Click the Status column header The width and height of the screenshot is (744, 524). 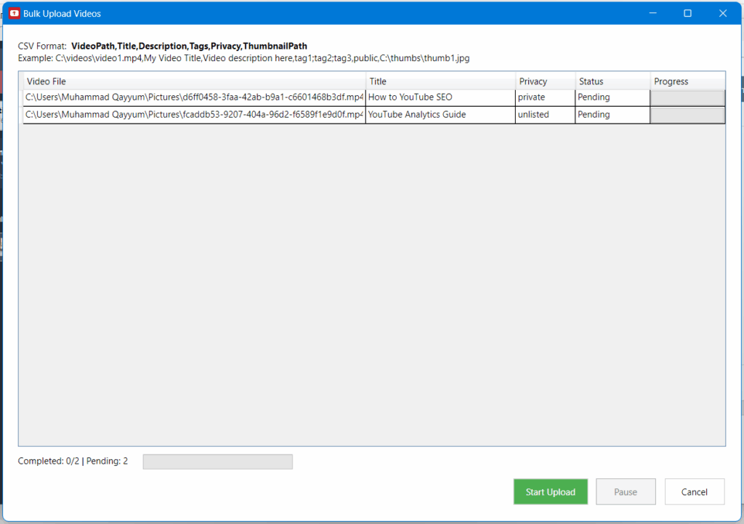612,81
